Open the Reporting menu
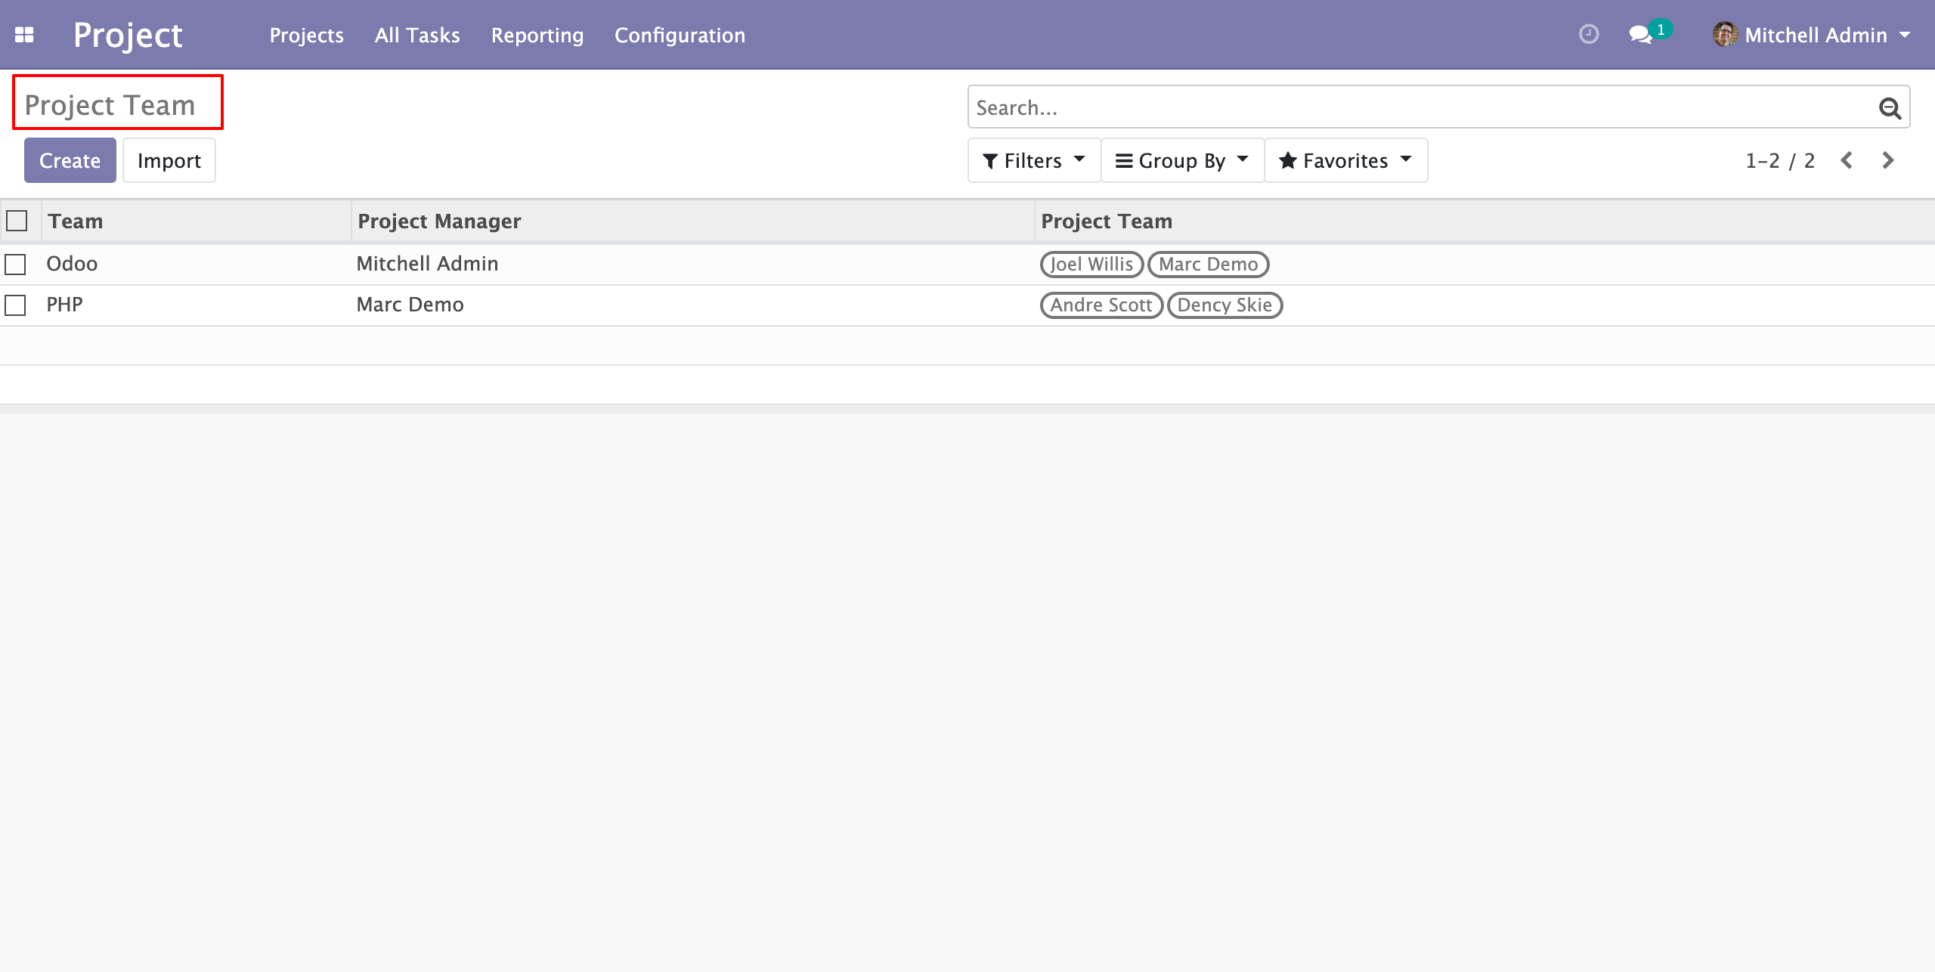The image size is (1935, 972). point(537,35)
